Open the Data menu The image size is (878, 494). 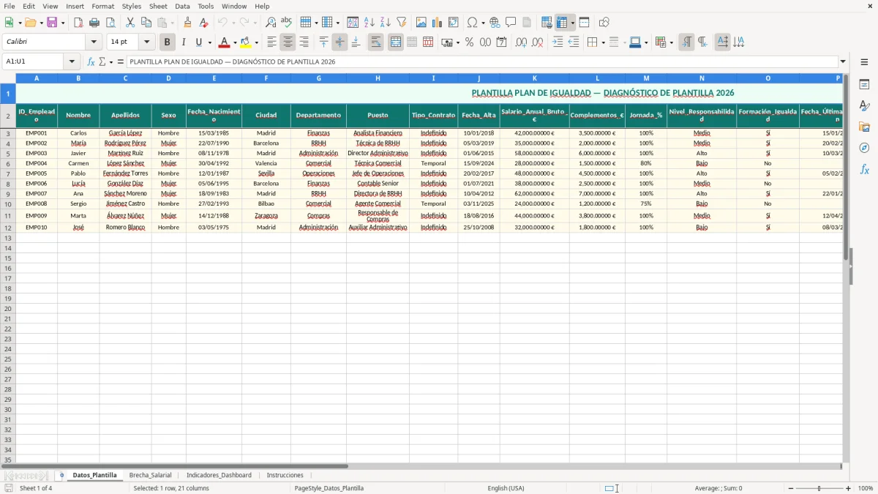(182, 6)
